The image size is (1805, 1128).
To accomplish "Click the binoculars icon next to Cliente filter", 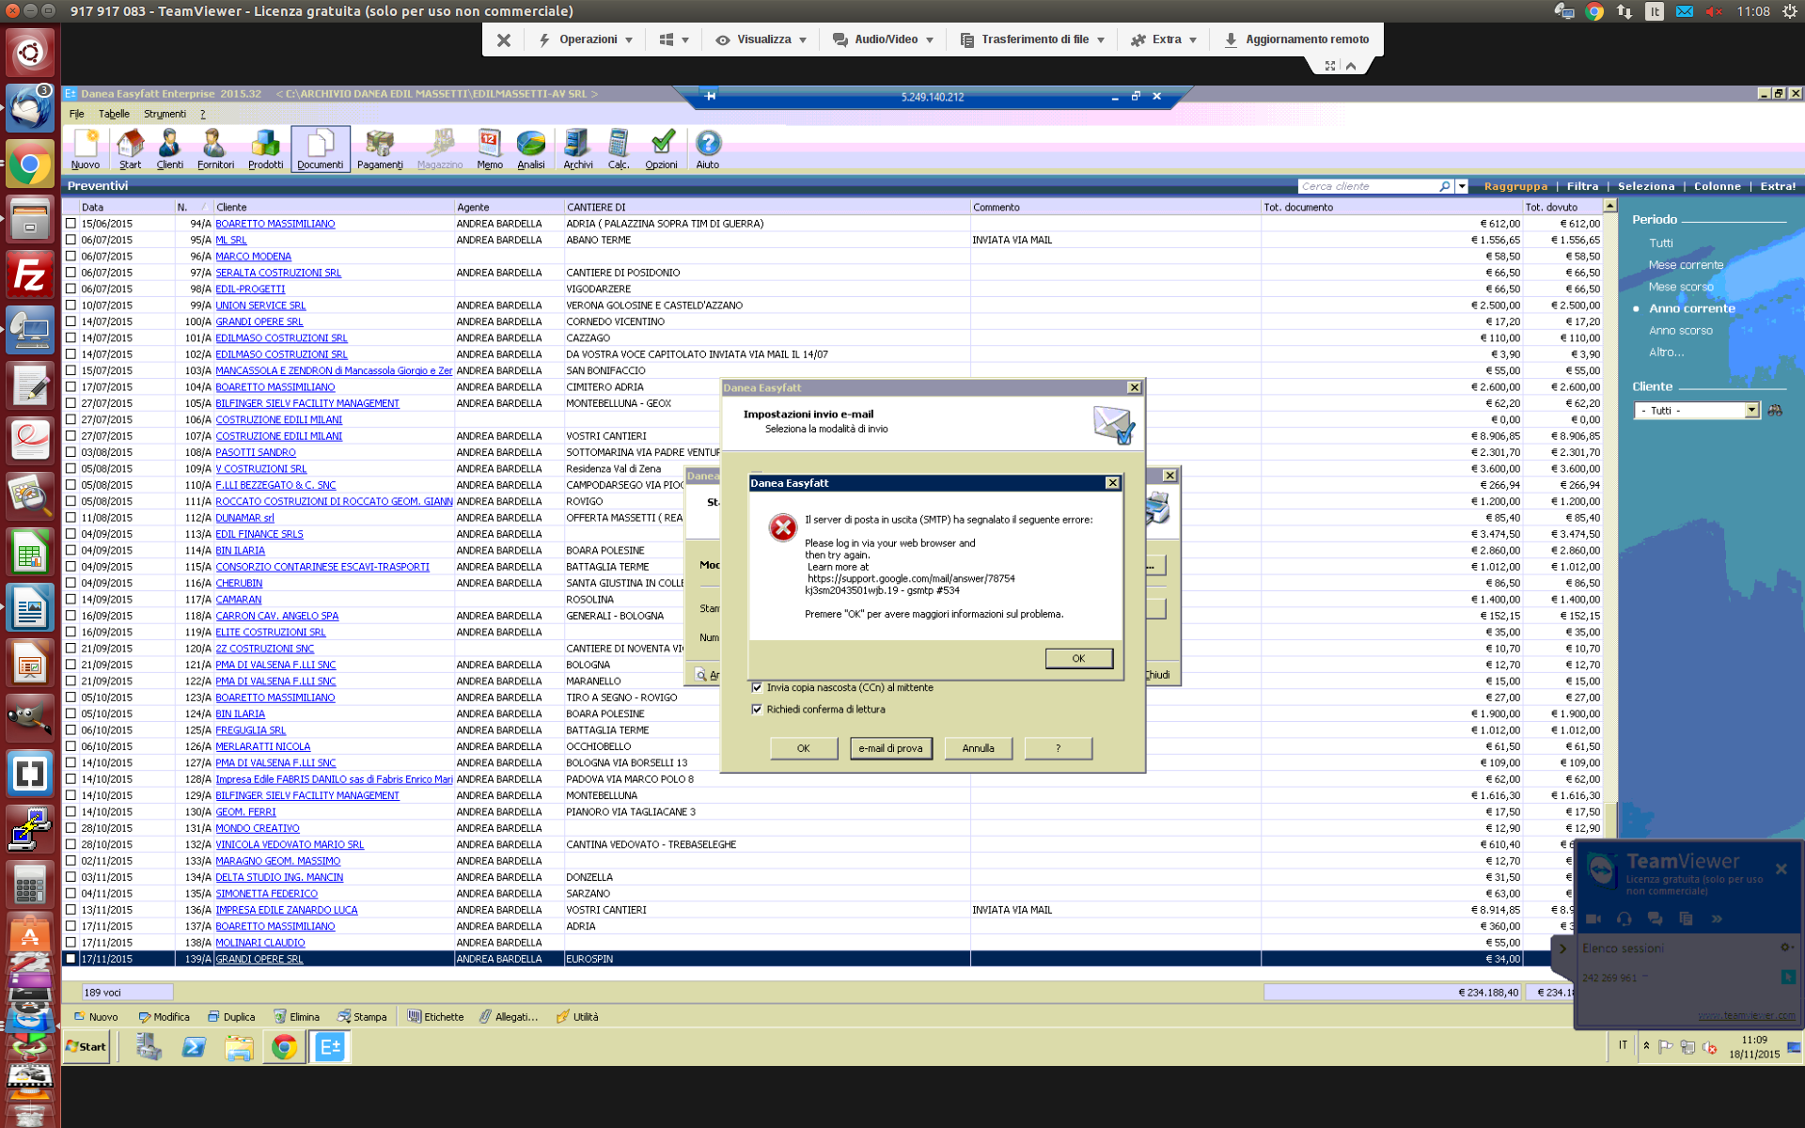I will tap(1775, 411).
